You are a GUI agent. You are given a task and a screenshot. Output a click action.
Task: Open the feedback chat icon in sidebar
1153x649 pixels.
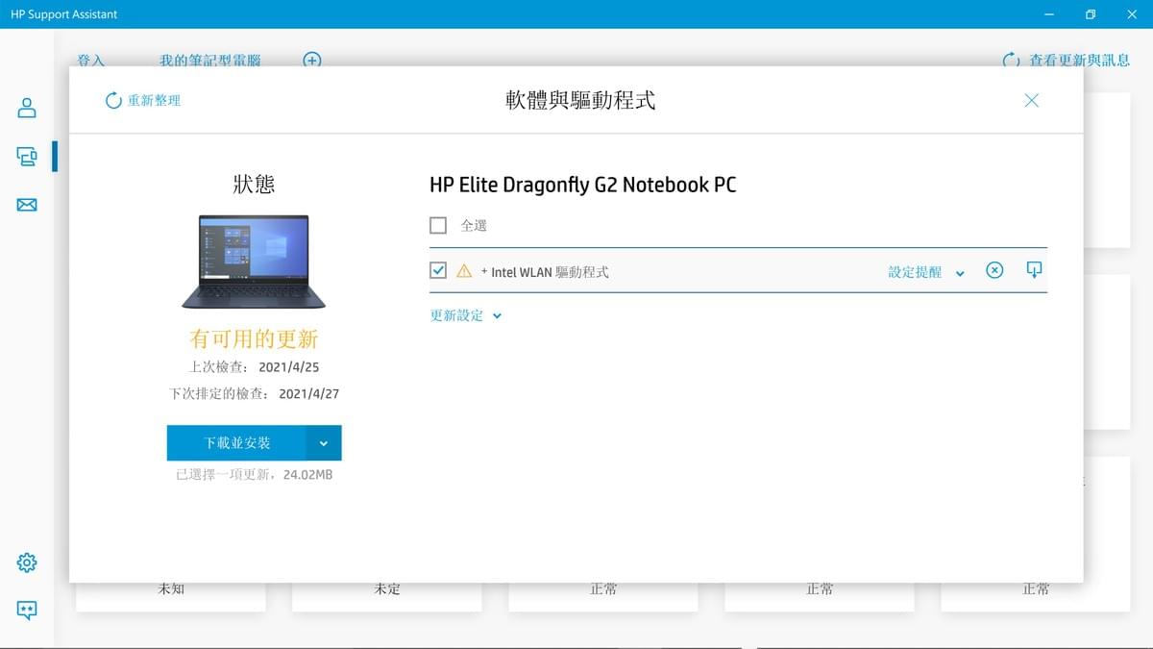click(x=27, y=610)
